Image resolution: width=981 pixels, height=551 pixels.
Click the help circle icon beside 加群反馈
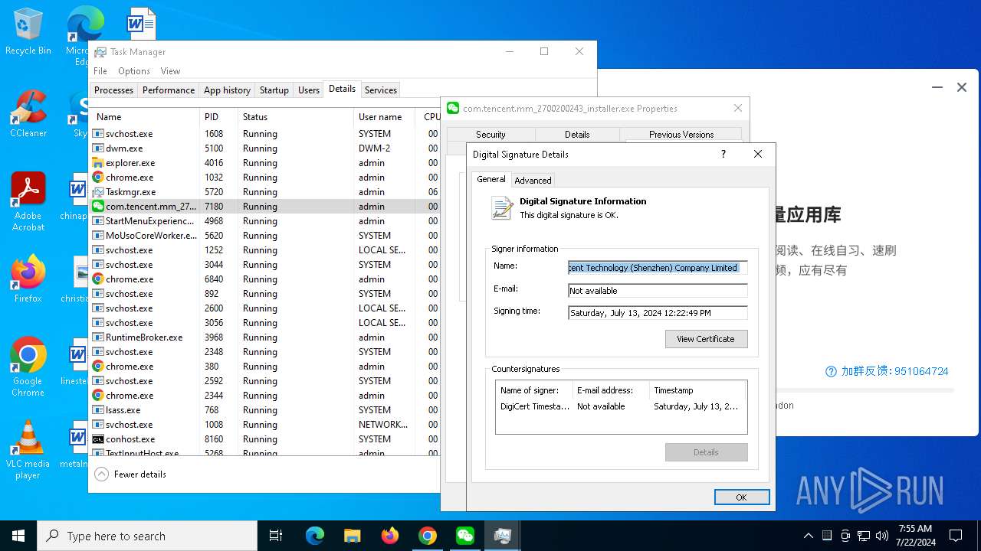pyautogui.click(x=831, y=371)
